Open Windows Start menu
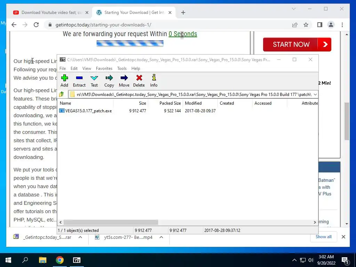Screen dimensions: 356x267 [x=8, y=260]
